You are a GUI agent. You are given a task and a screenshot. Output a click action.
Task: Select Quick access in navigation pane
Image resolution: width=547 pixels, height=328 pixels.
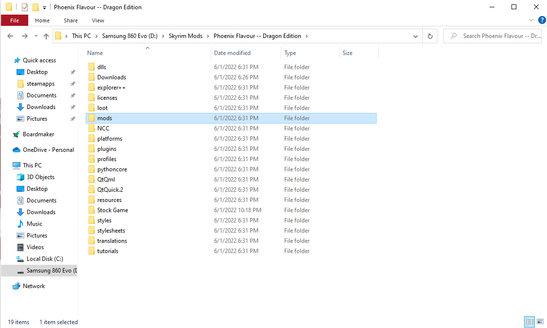pyautogui.click(x=39, y=60)
